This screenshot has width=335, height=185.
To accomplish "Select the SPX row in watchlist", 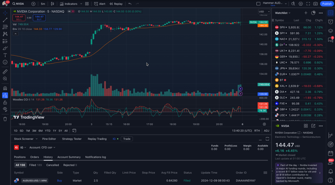I will coord(298,27).
